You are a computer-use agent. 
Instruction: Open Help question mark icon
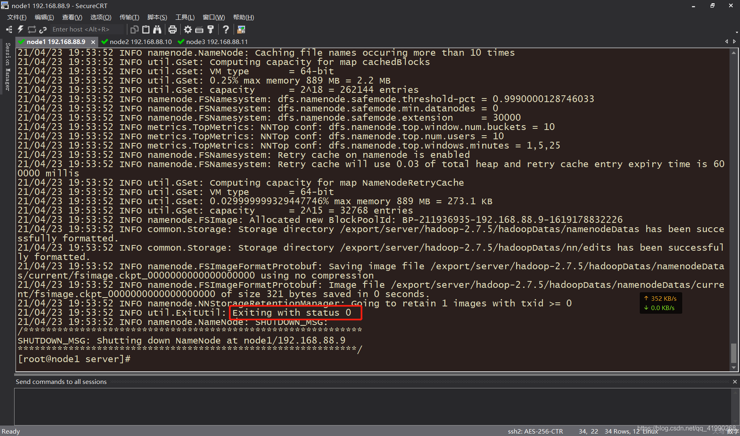point(226,29)
